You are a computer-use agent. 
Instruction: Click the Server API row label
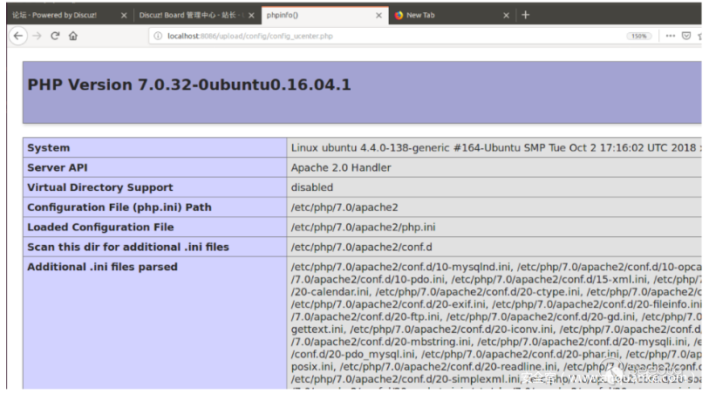coord(58,167)
